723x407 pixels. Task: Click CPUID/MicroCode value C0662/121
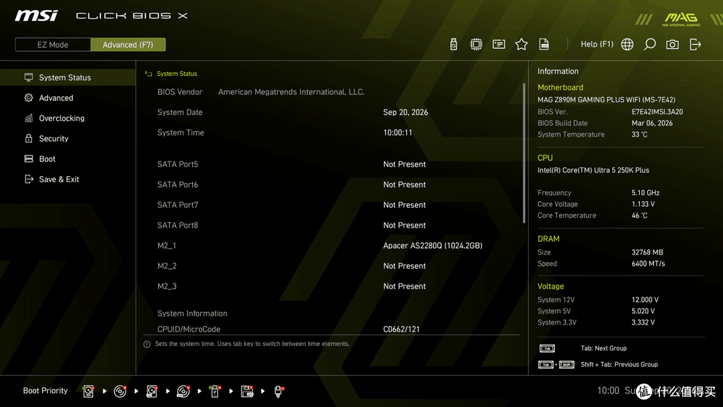(401, 329)
